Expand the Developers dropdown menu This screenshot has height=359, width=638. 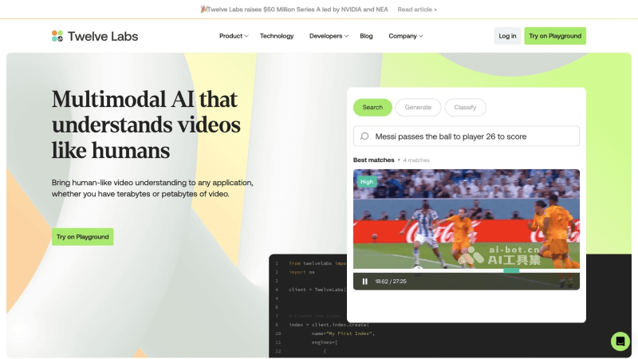[x=329, y=36]
